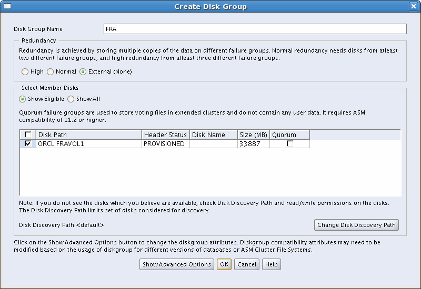Choose Show All disks option
421x289 pixels.
pos(71,99)
